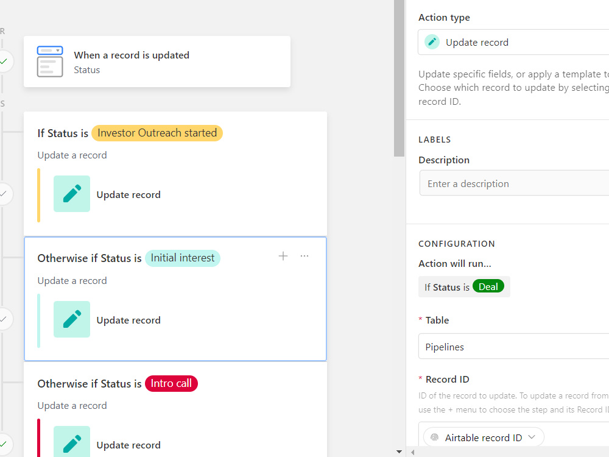Open the Action type Update record dropdown
This screenshot has width=609, height=457.
[x=513, y=42]
